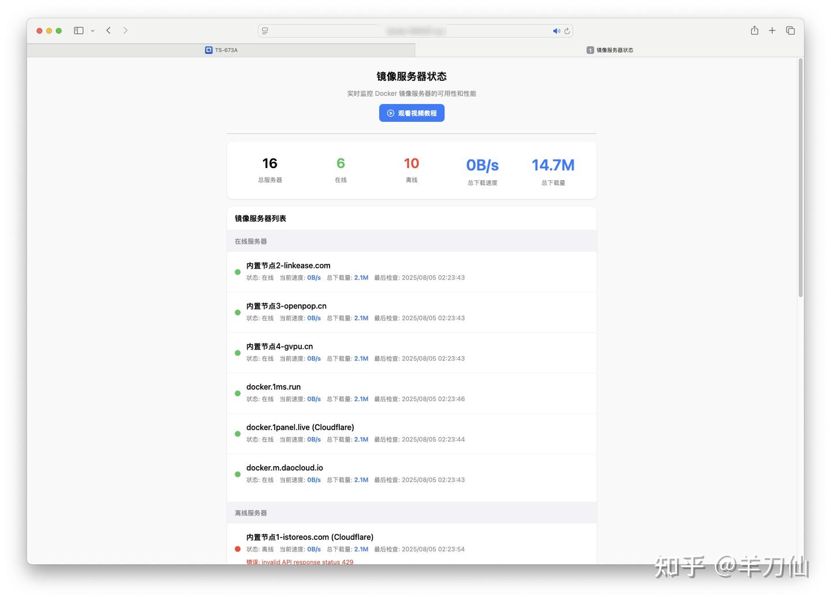Reload the current page

(x=567, y=31)
